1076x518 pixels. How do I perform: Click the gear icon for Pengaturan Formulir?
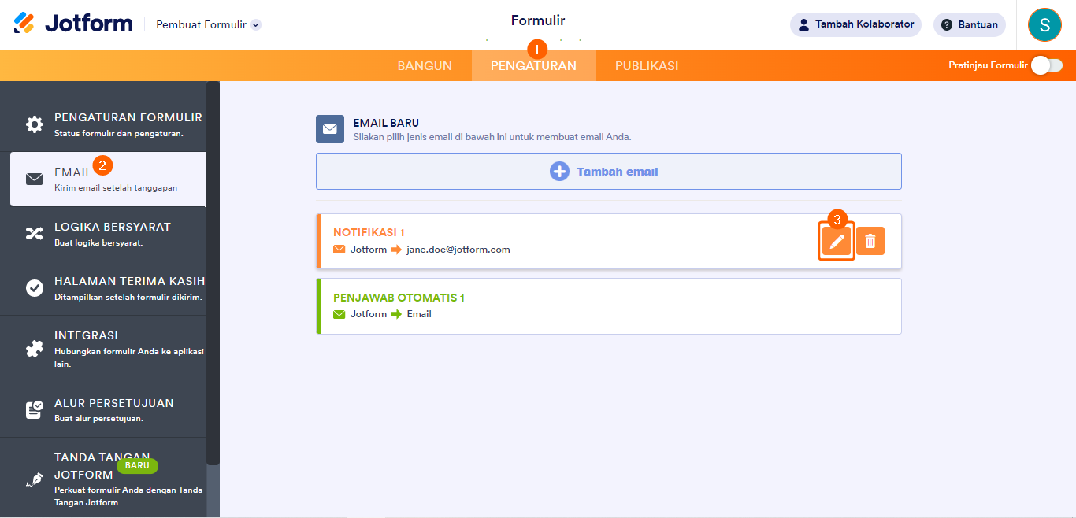[x=35, y=124]
